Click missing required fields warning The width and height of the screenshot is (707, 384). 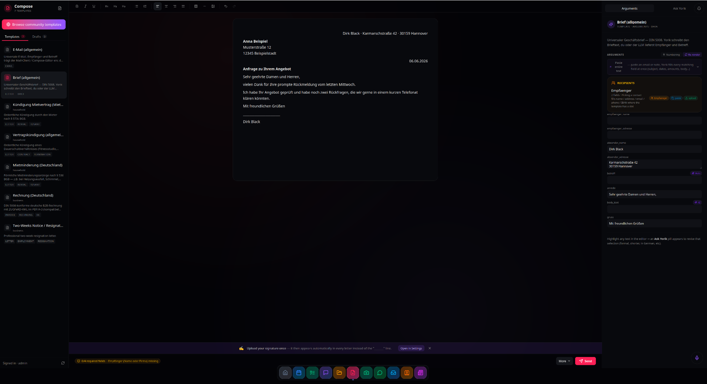coord(118,361)
